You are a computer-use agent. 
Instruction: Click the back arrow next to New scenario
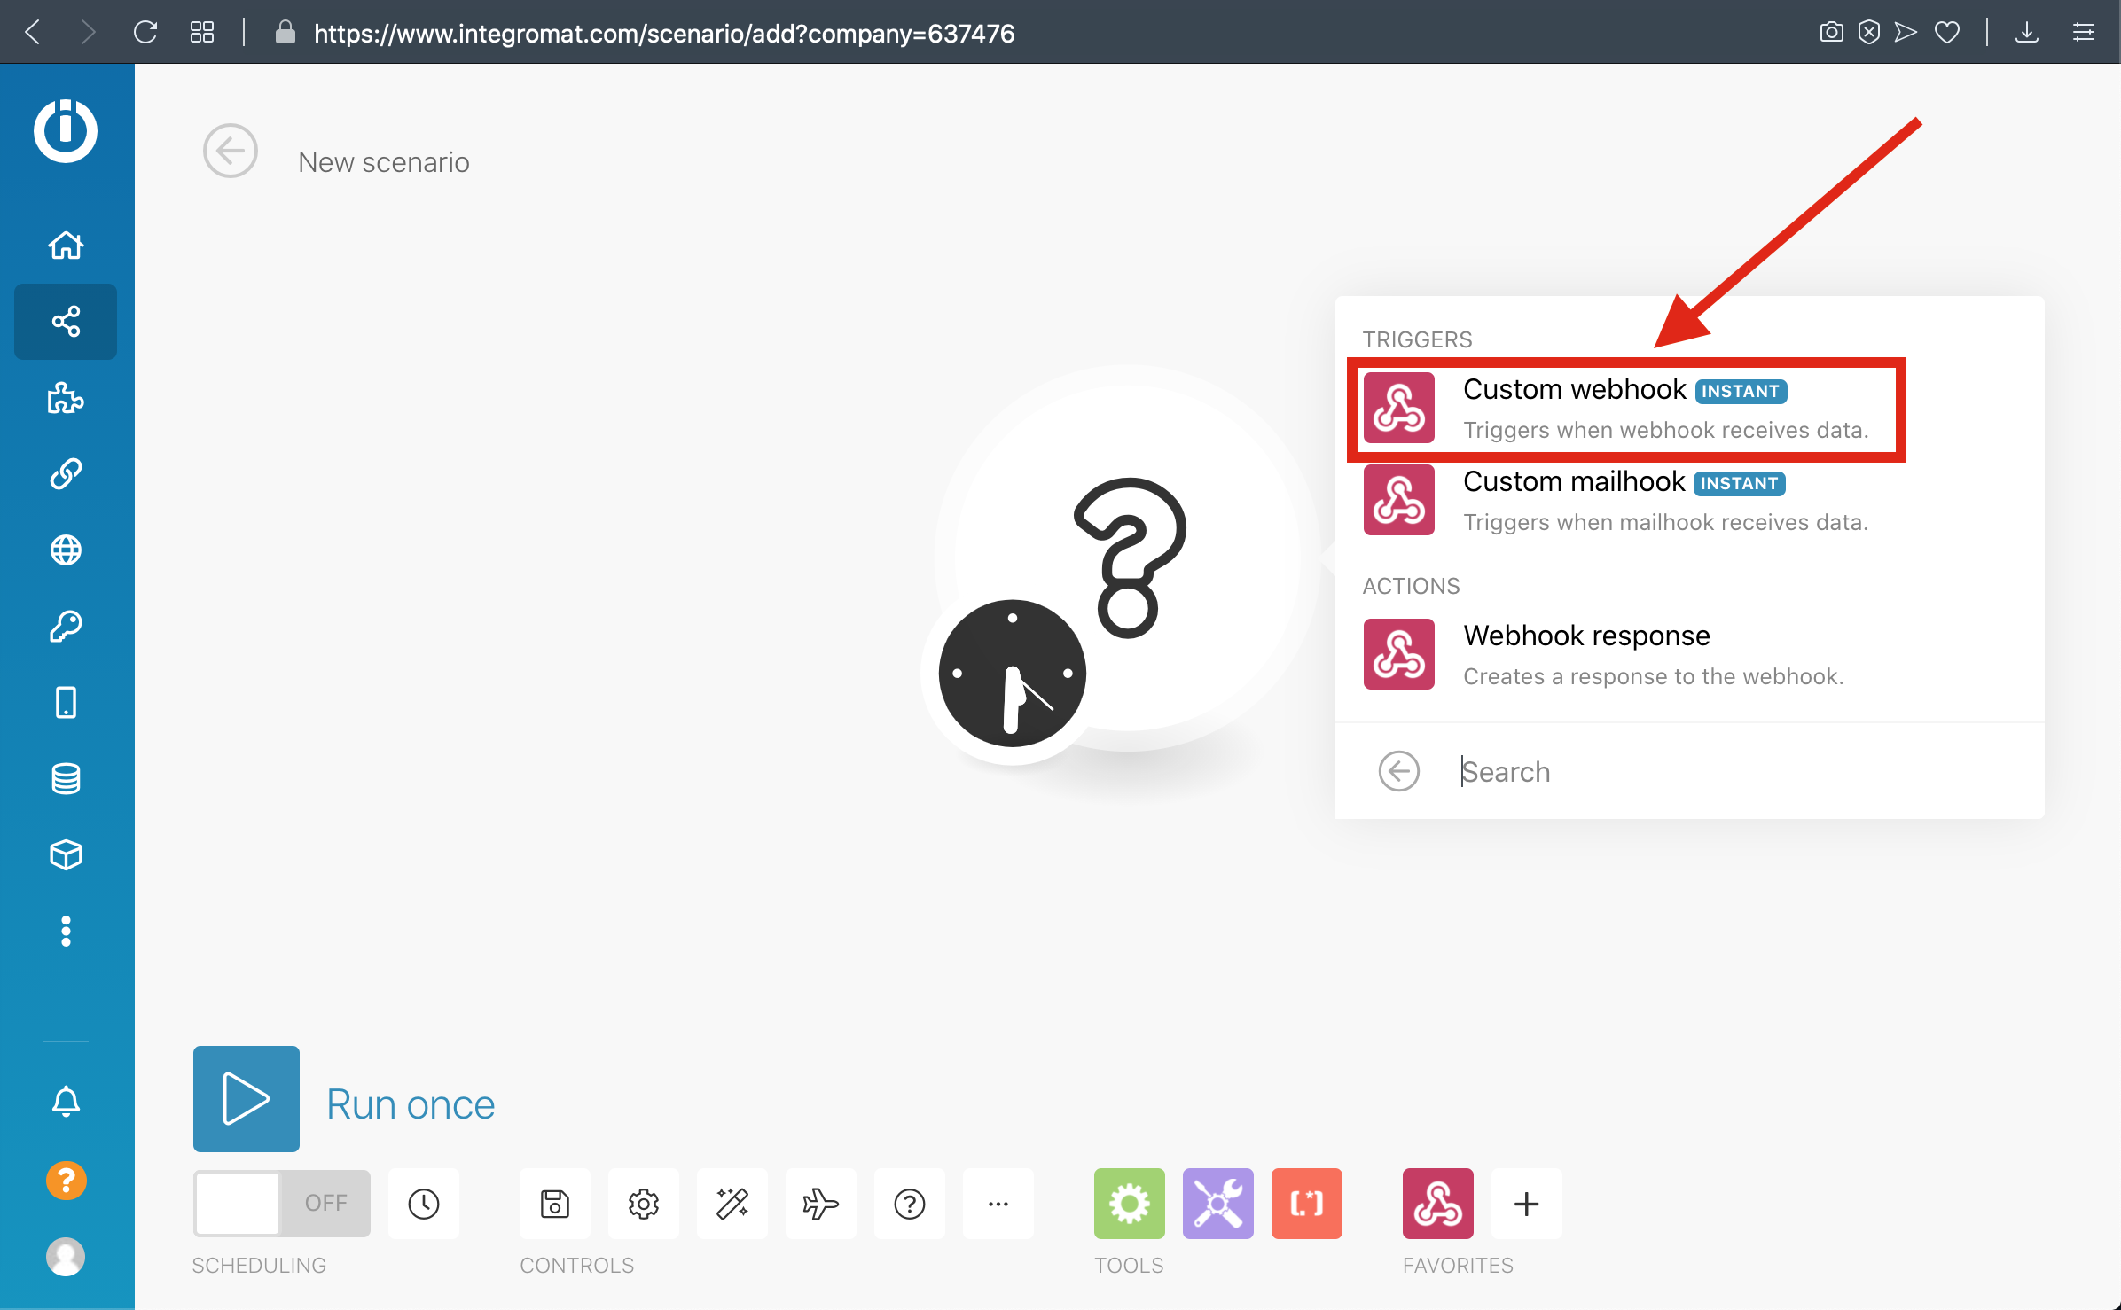tap(230, 151)
